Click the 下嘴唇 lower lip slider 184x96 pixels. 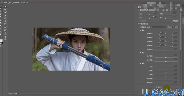click(x=166, y=76)
